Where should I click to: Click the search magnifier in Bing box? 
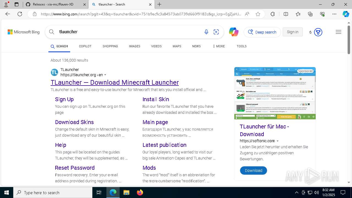(51, 32)
